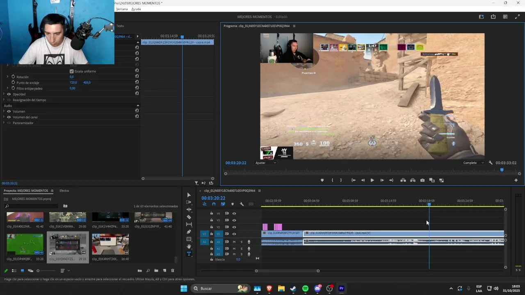
Task: Open the Ventana menu
Action: pos(122,9)
